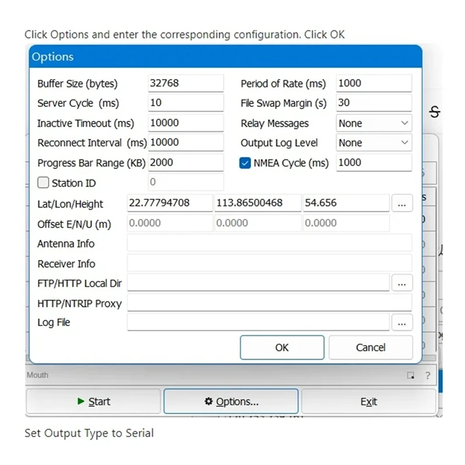Open the Relay Messages dropdown
The width and height of the screenshot is (465, 465).
point(374,123)
